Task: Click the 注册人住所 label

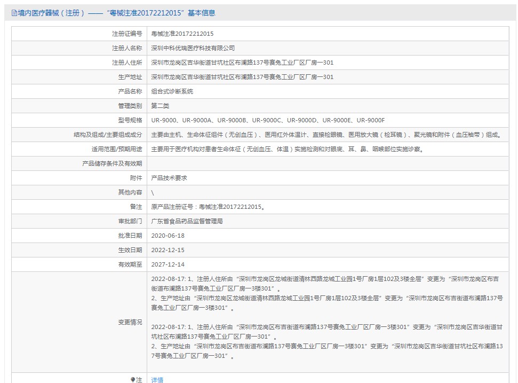Action: click(x=127, y=62)
